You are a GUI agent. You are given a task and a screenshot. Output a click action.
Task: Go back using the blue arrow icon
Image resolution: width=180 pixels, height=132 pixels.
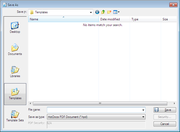(x=97, y=12)
